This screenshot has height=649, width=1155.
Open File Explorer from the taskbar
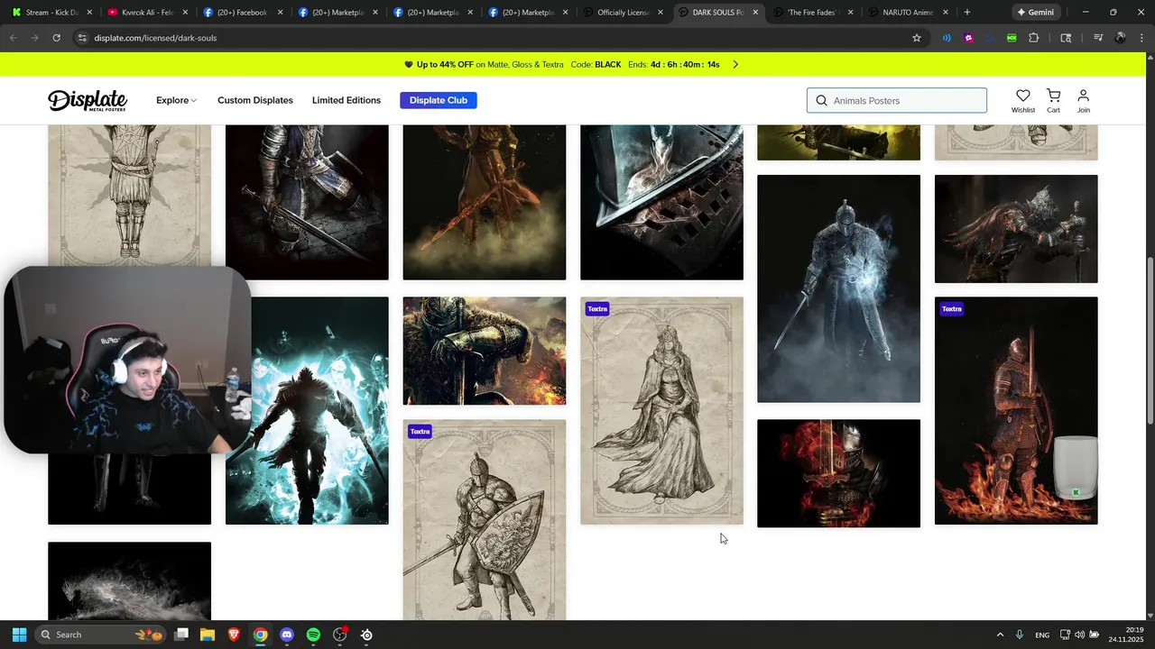208,635
